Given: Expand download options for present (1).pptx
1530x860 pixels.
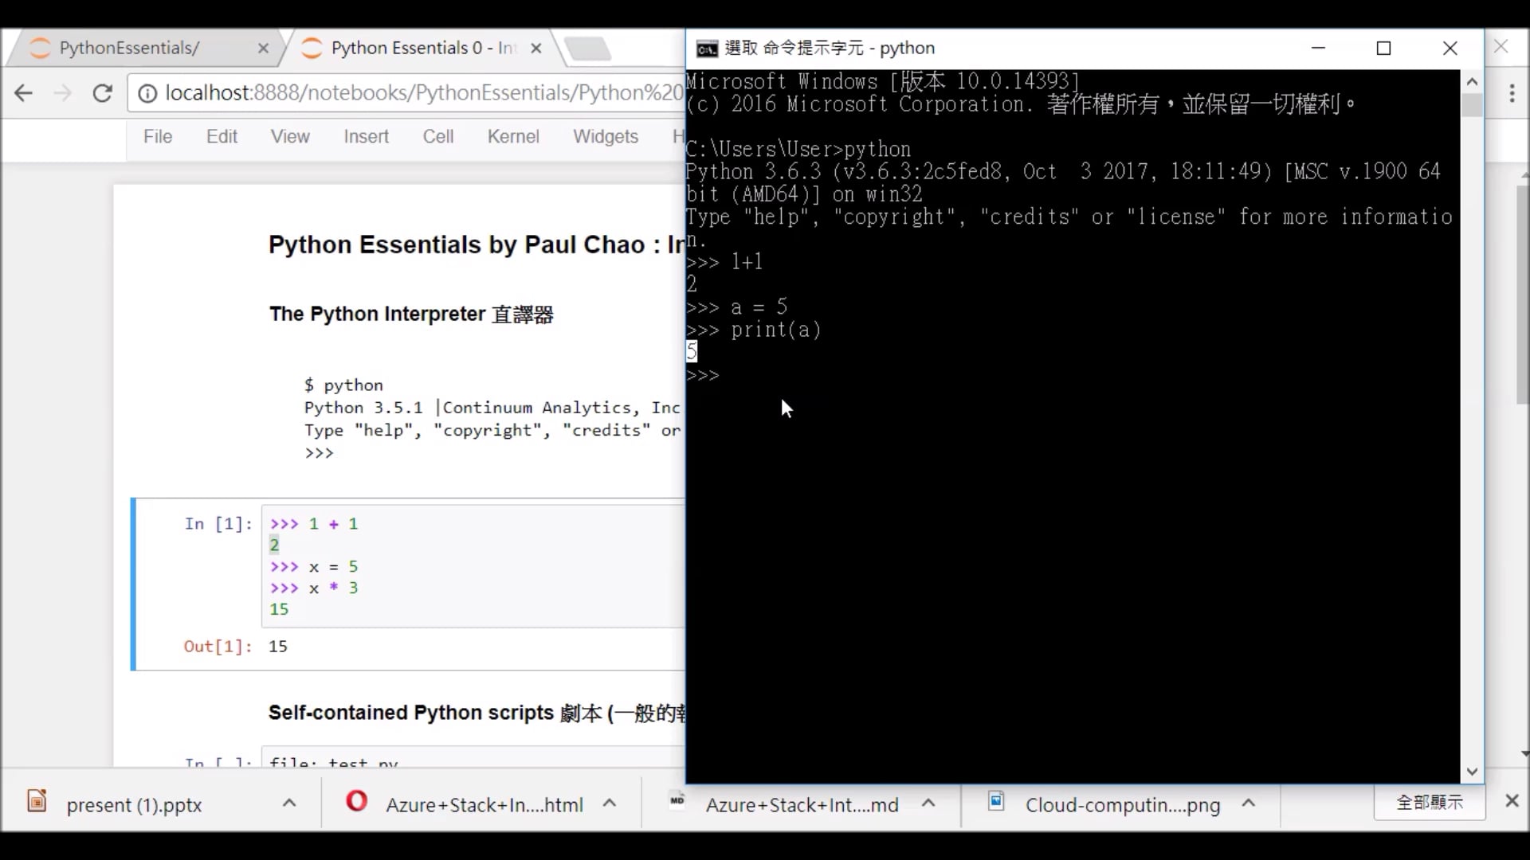Looking at the screenshot, I should coord(289,803).
